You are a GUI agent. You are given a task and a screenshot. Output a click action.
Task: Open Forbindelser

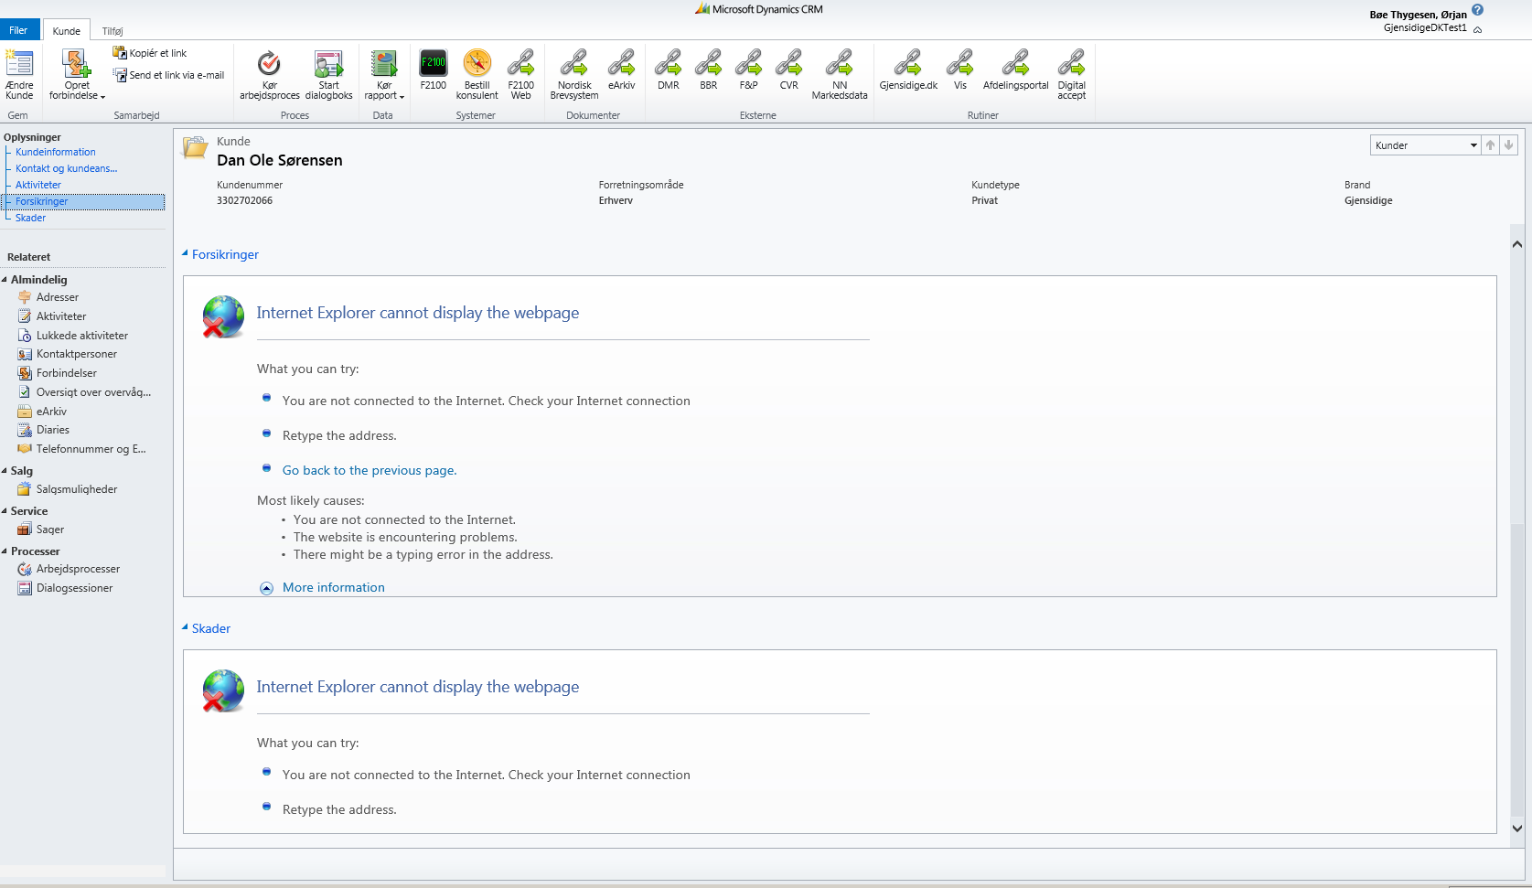pyautogui.click(x=66, y=373)
